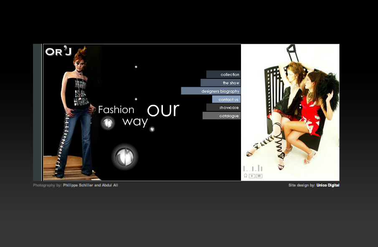This screenshot has height=247, width=378.
Task: Go to designers biography
Action: click(211, 91)
